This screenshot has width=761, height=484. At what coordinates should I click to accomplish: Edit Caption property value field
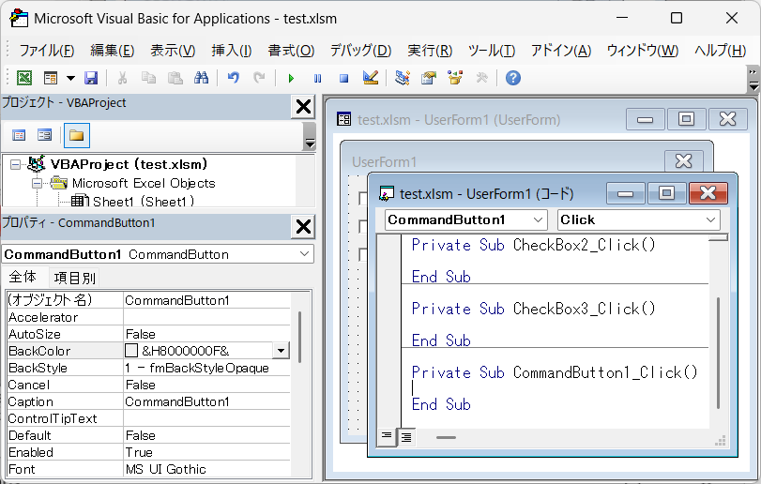pyautogui.click(x=206, y=401)
